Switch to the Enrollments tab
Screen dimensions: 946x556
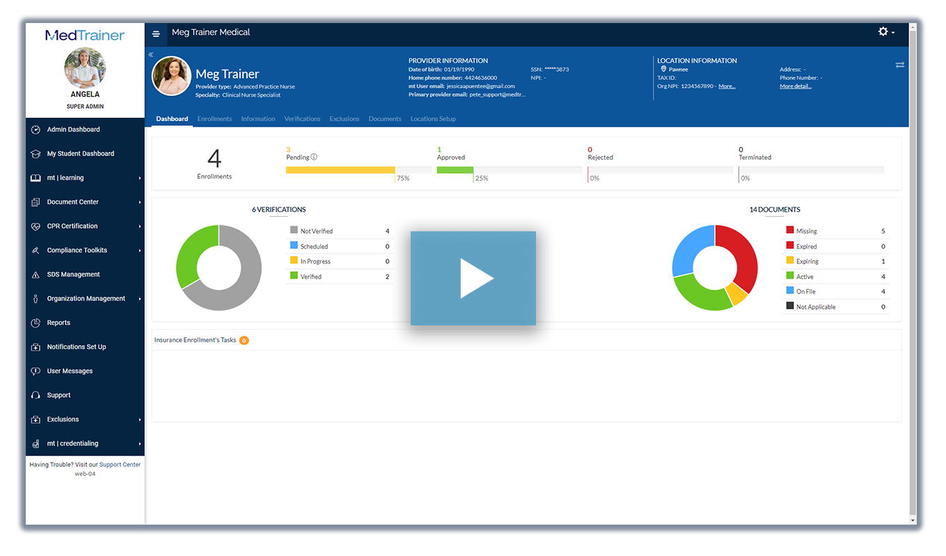coord(214,118)
